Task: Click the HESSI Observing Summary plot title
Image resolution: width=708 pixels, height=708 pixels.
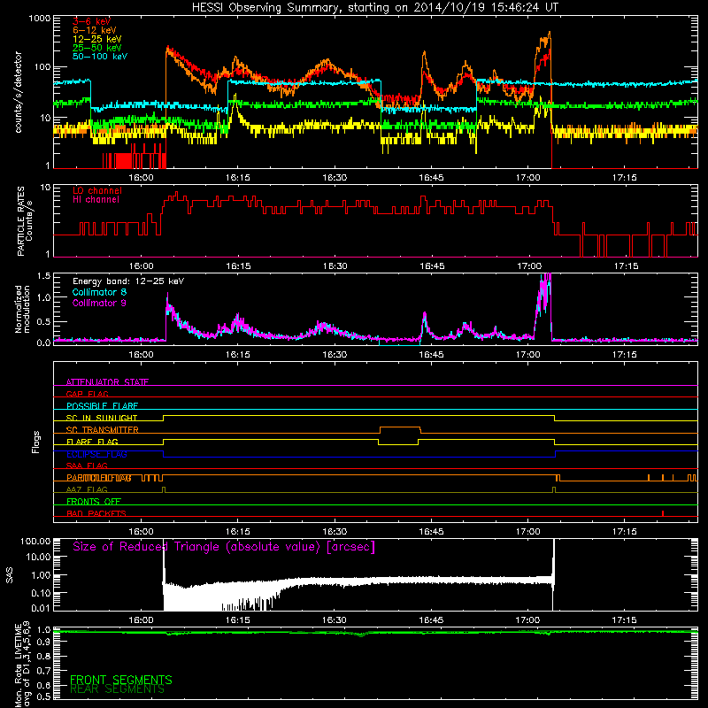Action: coord(375,8)
